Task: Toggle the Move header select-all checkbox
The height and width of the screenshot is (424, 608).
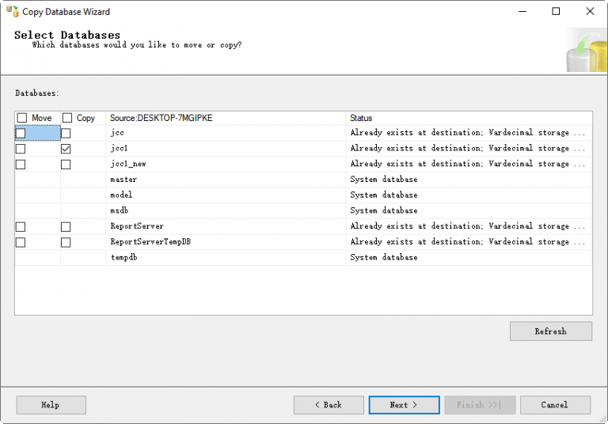Action: 22,118
